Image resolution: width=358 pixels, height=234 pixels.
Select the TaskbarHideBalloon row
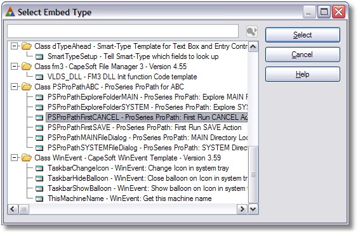coord(147,178)
